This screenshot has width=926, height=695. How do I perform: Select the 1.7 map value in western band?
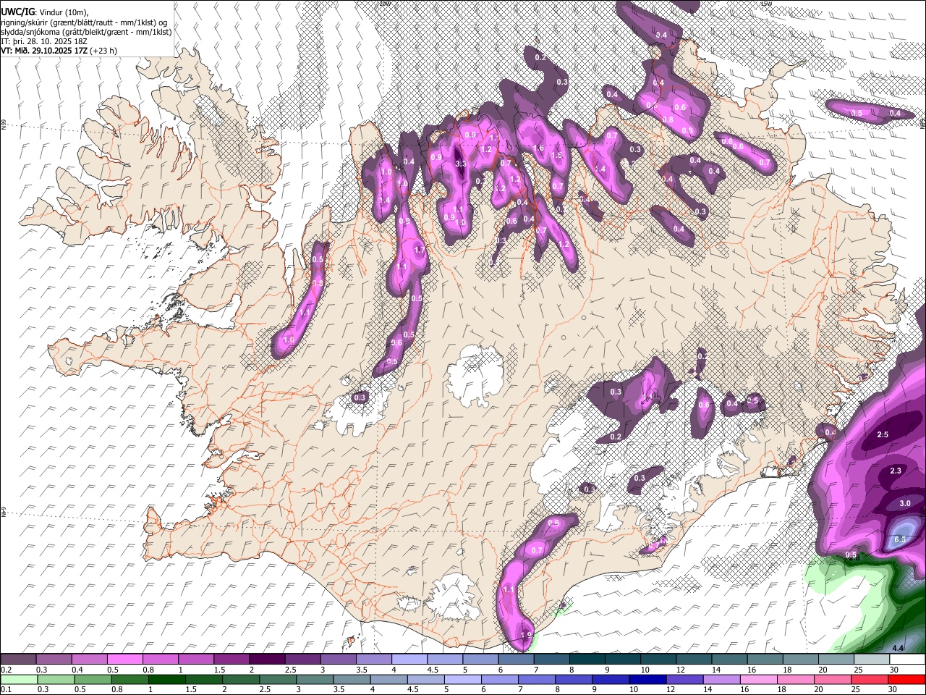click(x=419, y=250)
